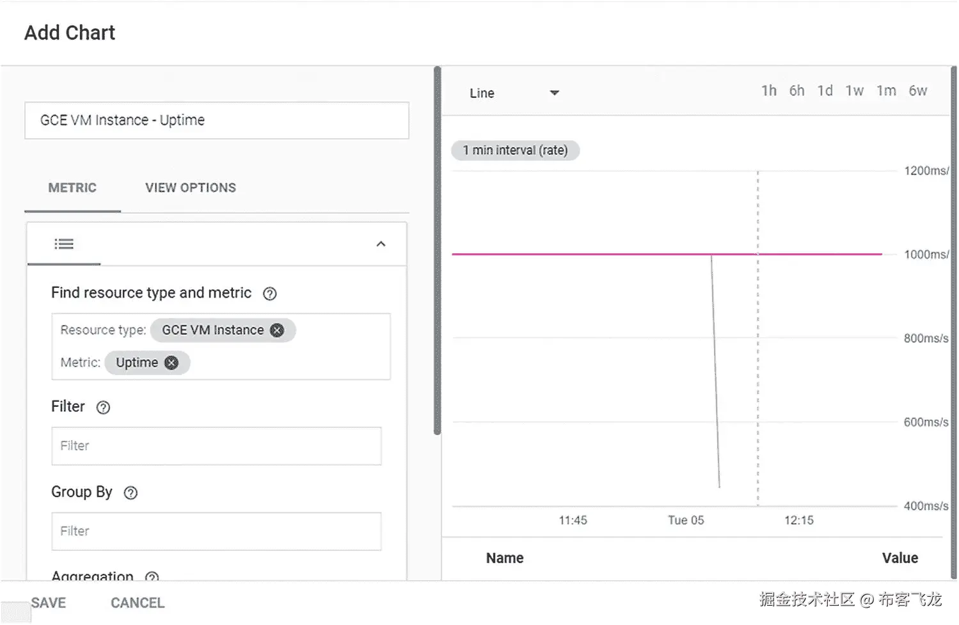
Task: Set time range to 1h
Action: click(x=768, y=91)
